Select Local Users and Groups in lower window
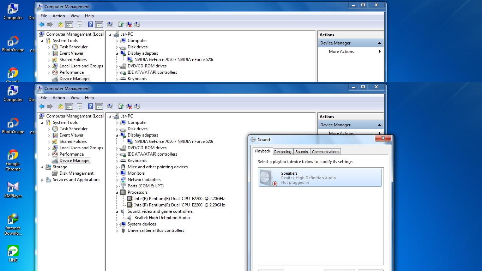Image resolution: width=482 pixels, height=271 pixels. coord(81,148)
